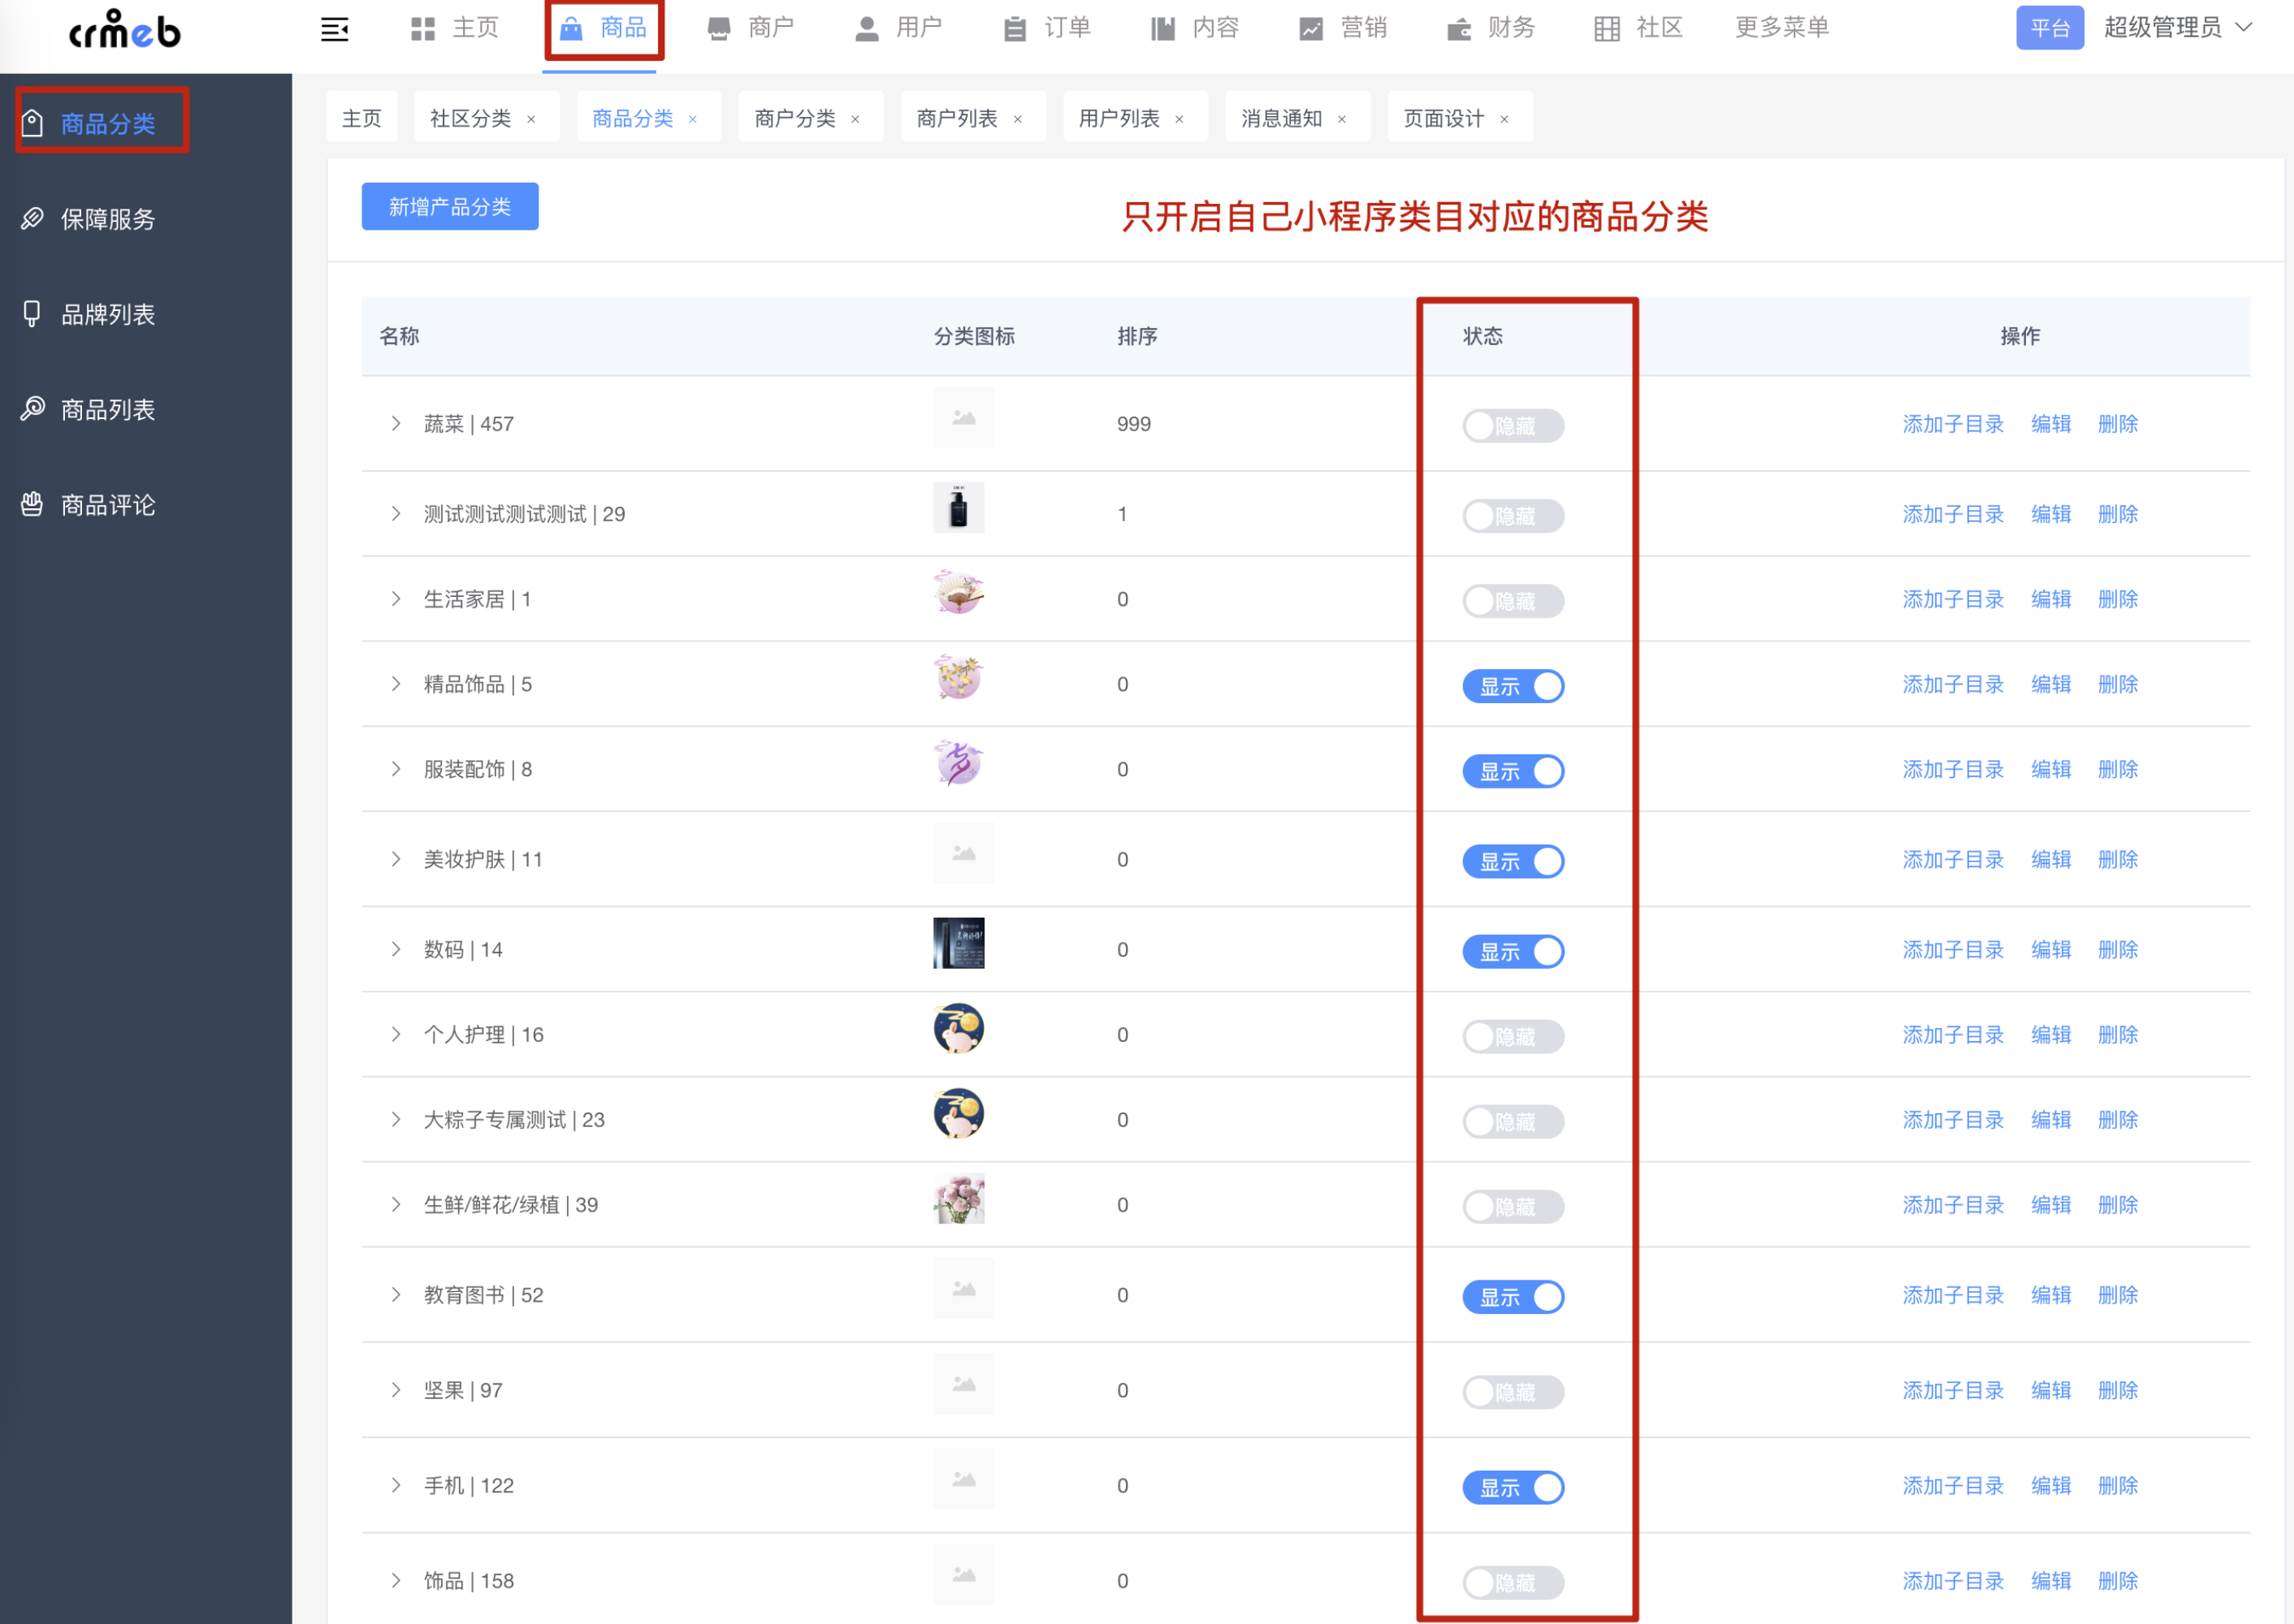Screen dimensions: 2294x1624
Task: Switch to the 主页 page tab
Action: coord(361,118)
